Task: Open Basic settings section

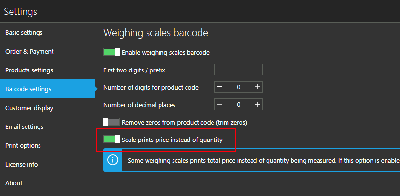Action: tap(24, 33)
